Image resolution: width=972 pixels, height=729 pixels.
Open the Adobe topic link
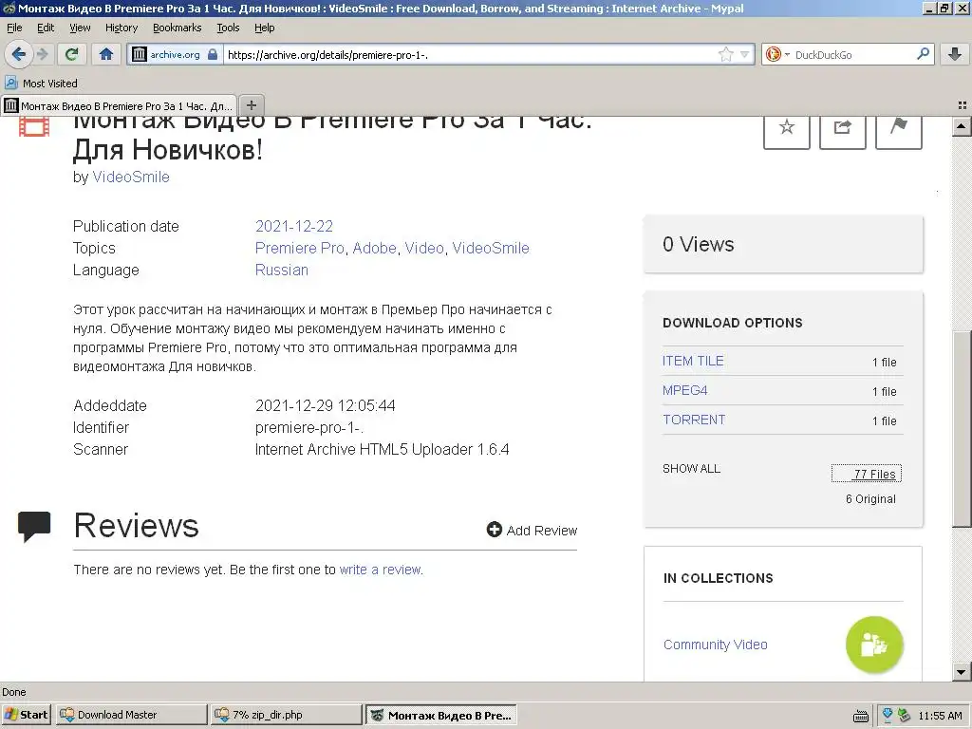pyautogui.click(x=374, y=248)
